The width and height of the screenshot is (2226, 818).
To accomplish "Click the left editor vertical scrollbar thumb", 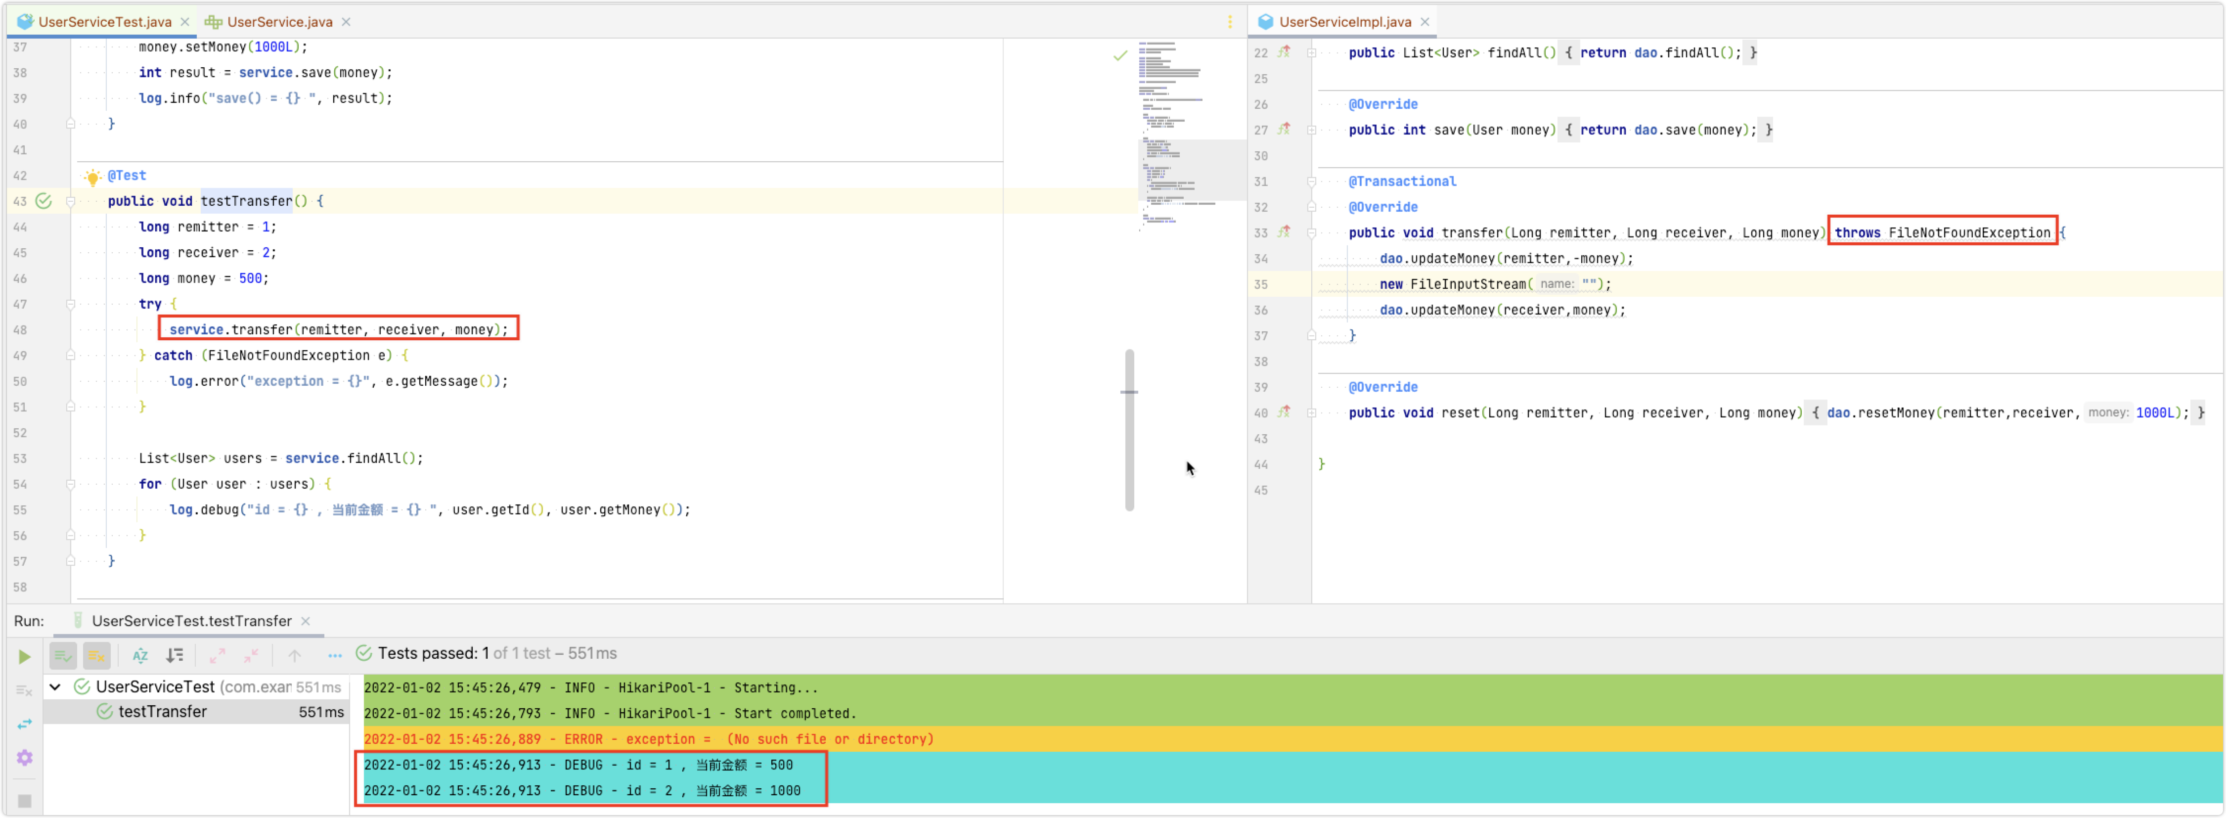I will [x=1128, y=430].
